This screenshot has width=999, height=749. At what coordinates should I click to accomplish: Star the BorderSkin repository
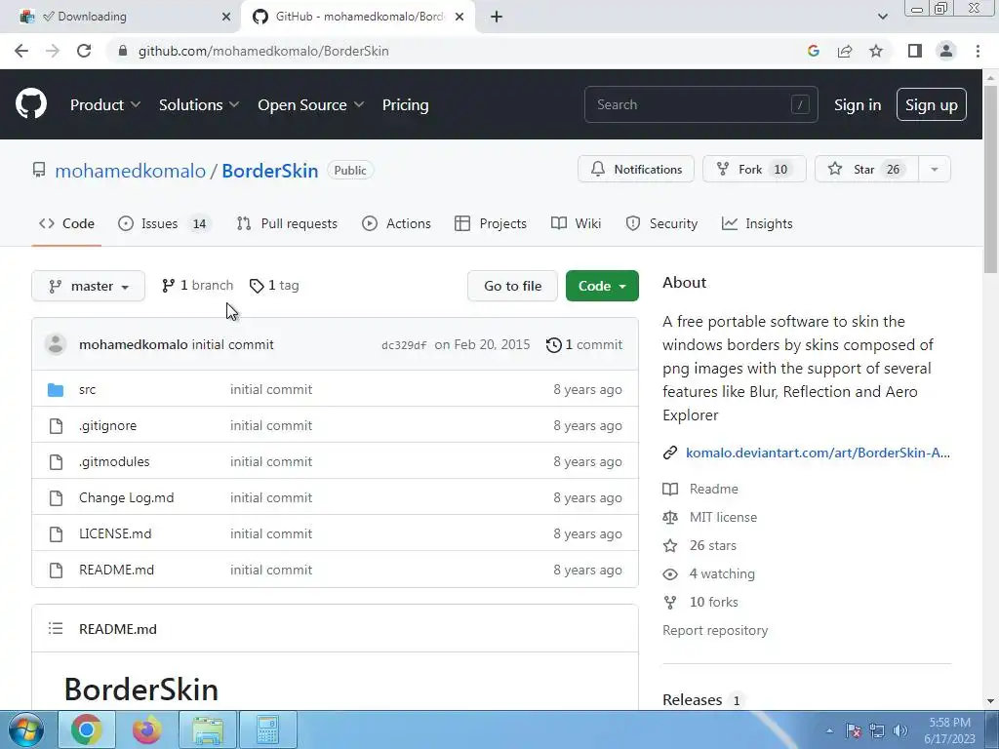coord(866,170)
